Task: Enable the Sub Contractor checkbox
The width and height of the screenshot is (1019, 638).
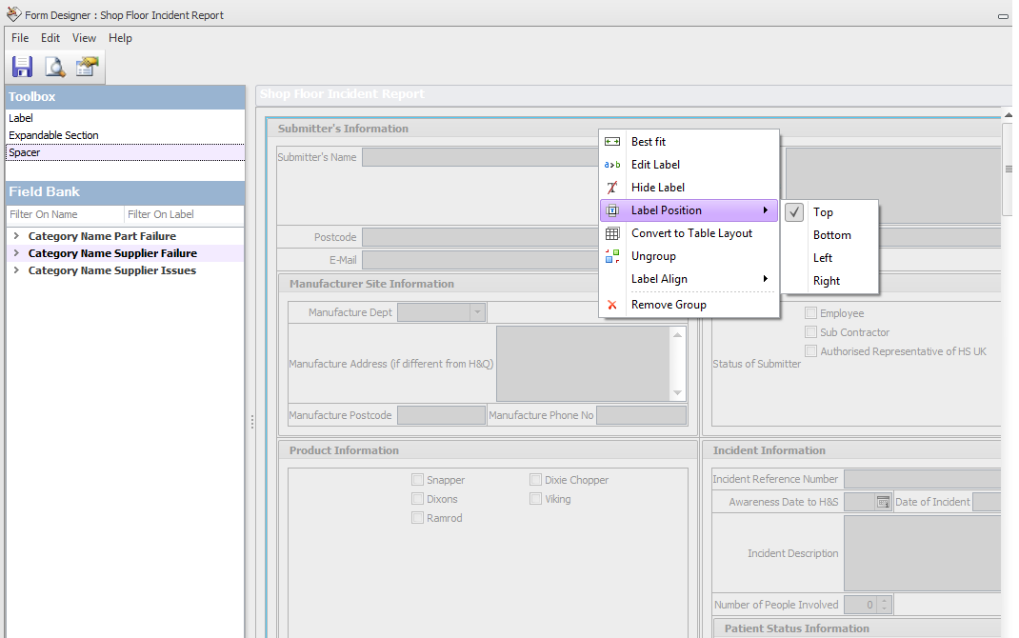Action: (810, 331)
